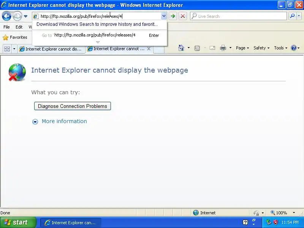Open the tab list dropdown arrow

[14, 49]
